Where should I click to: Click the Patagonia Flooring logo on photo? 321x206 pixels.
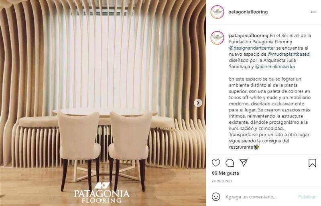(x=102, y=192)
